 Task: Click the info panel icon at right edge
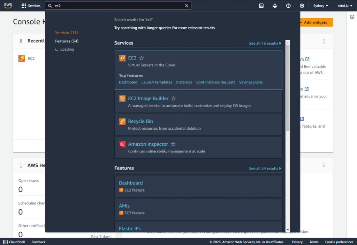[x=352, y=17]
